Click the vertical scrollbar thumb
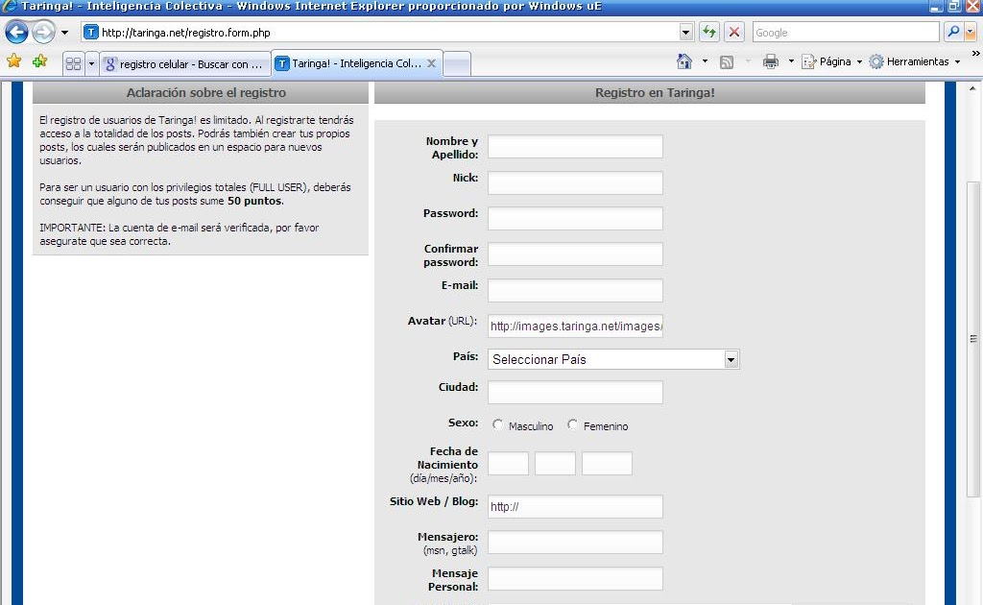Image resolution: width=983 pixels, height=605 pixels. point(973,339)
